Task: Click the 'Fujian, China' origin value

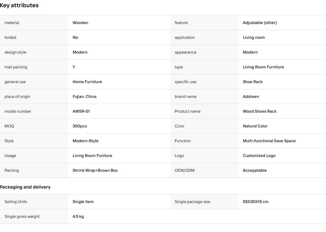Action: pos(85,96)
